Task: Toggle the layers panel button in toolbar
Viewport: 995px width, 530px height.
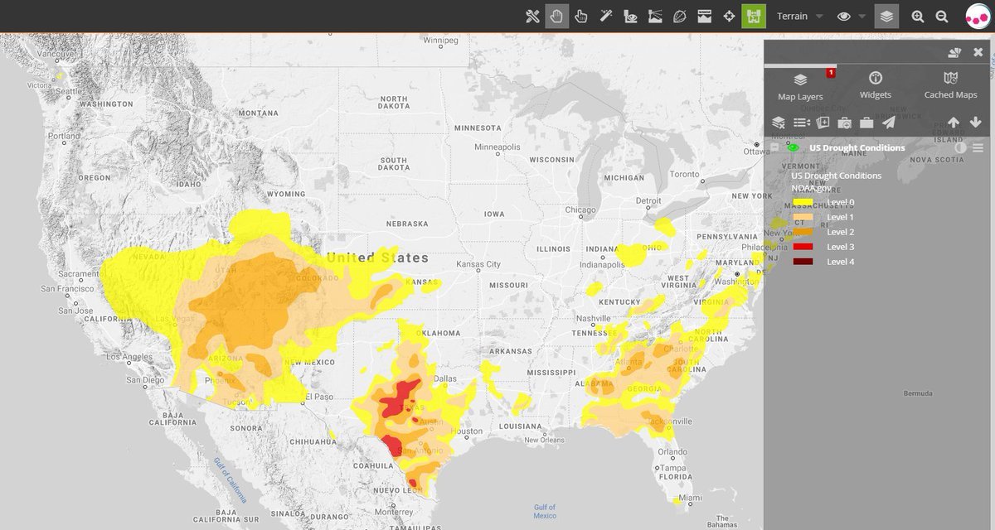Action: 886,17
